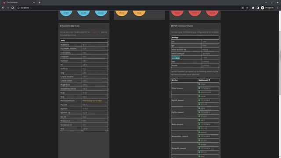The height and width of the screenshot is (158, 281).
Task: Click the MongoDB connect service cell
Action: click(184, 148)
